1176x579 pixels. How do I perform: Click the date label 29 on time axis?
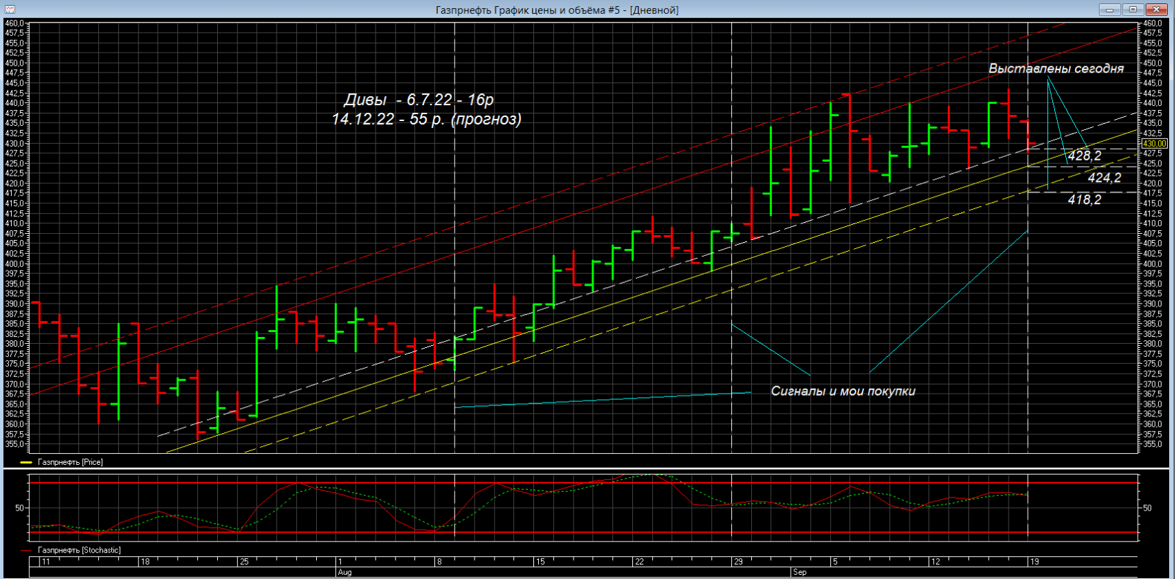[x=738, y=562]
